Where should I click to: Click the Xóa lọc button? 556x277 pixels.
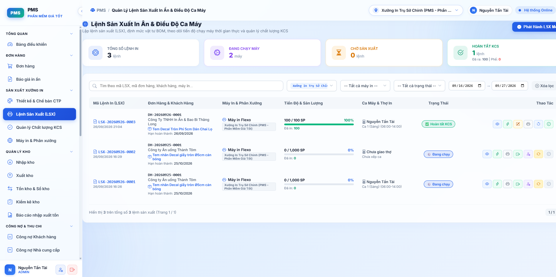click(544, 86)
